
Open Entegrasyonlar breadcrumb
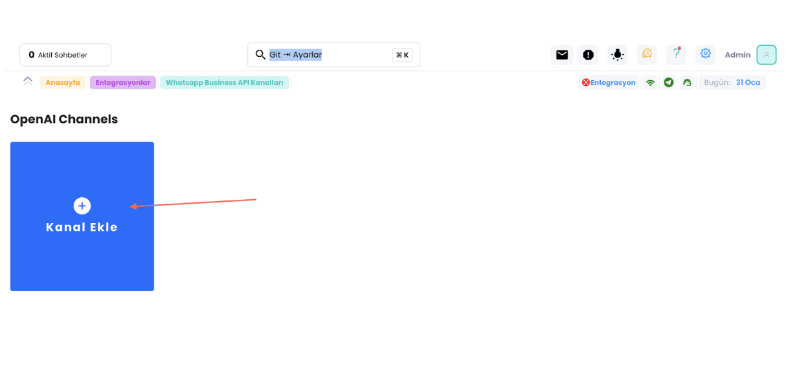(123, 83)
